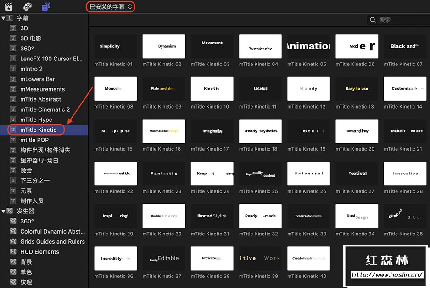Select the mTitle Kinetic 23 Fantastic thumbnail

(164, 174)
